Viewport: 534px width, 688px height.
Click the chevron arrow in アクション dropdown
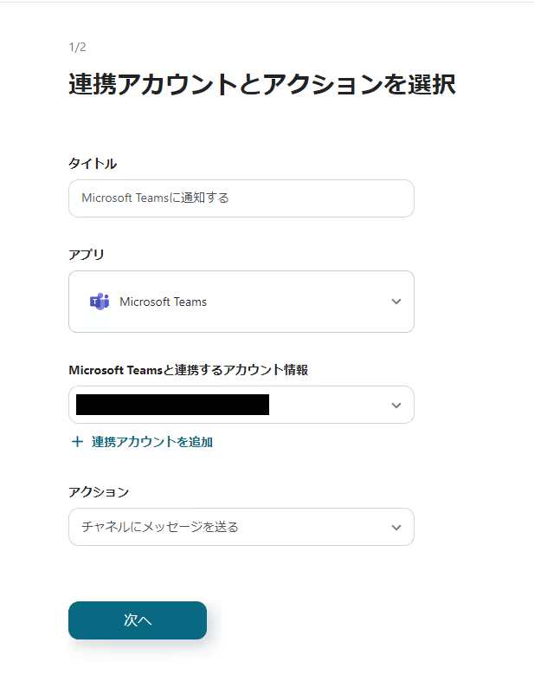pos(396,527)
